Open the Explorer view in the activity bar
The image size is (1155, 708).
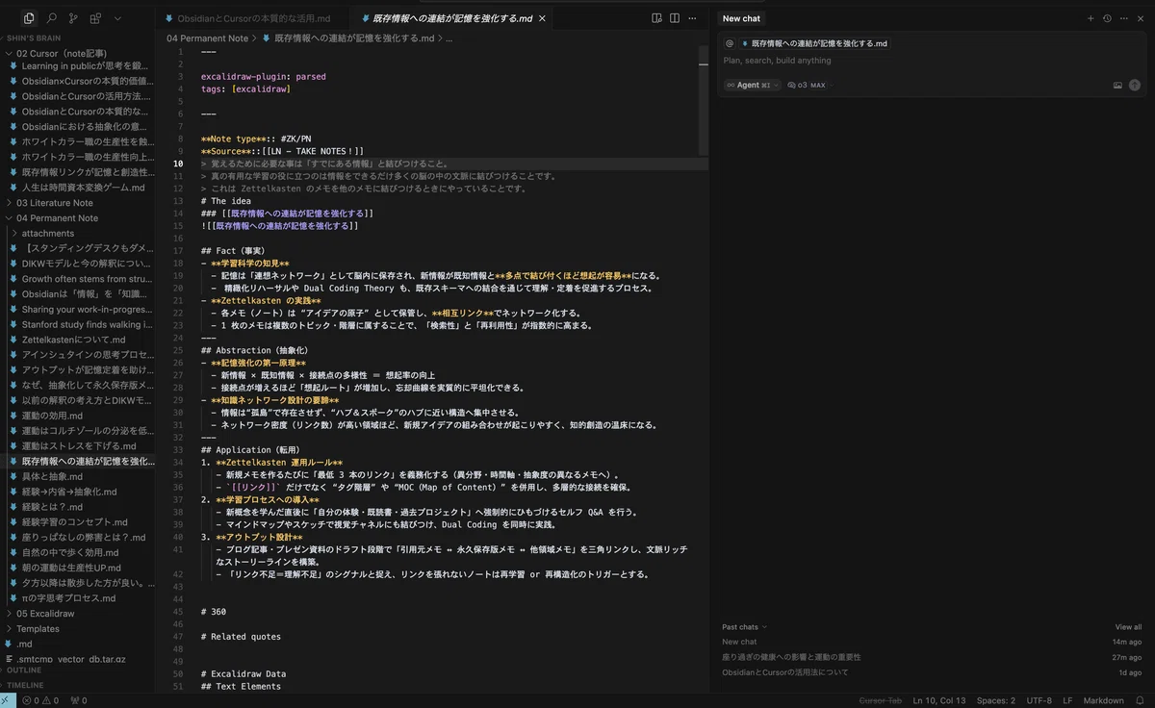[x=29, y=18]
